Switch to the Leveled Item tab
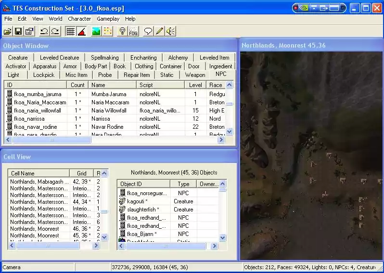 point(214,58)
